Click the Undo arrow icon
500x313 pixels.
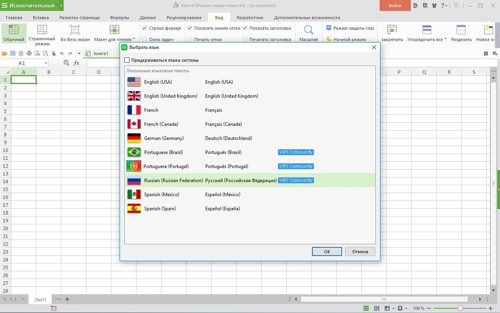coord(62,54)
